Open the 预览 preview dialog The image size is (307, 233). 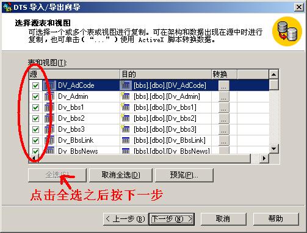pos(184,175)
